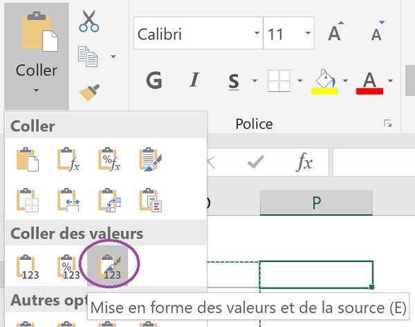This screenshot has height=327, width=415.
Task: Open the Calibri font name dropdown
Action: 257,33
